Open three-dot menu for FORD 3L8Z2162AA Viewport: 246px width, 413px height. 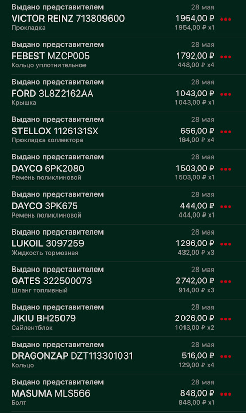pos(225,94)
